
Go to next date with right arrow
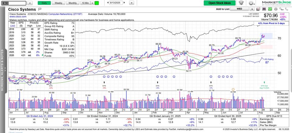tap(125, 3)
